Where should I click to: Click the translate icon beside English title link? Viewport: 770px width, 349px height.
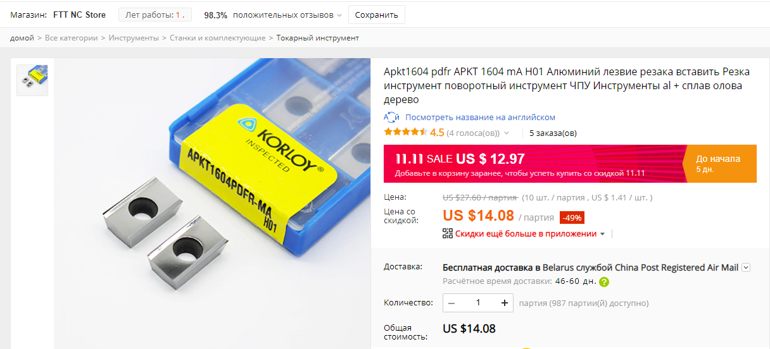391,118
